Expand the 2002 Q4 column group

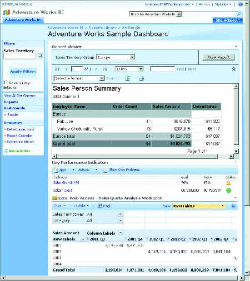pyautogui.click(x=212, y=239)
